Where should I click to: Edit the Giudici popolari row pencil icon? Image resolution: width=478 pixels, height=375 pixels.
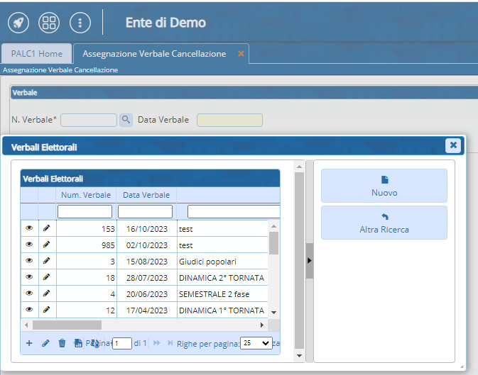tap(47, 261)
